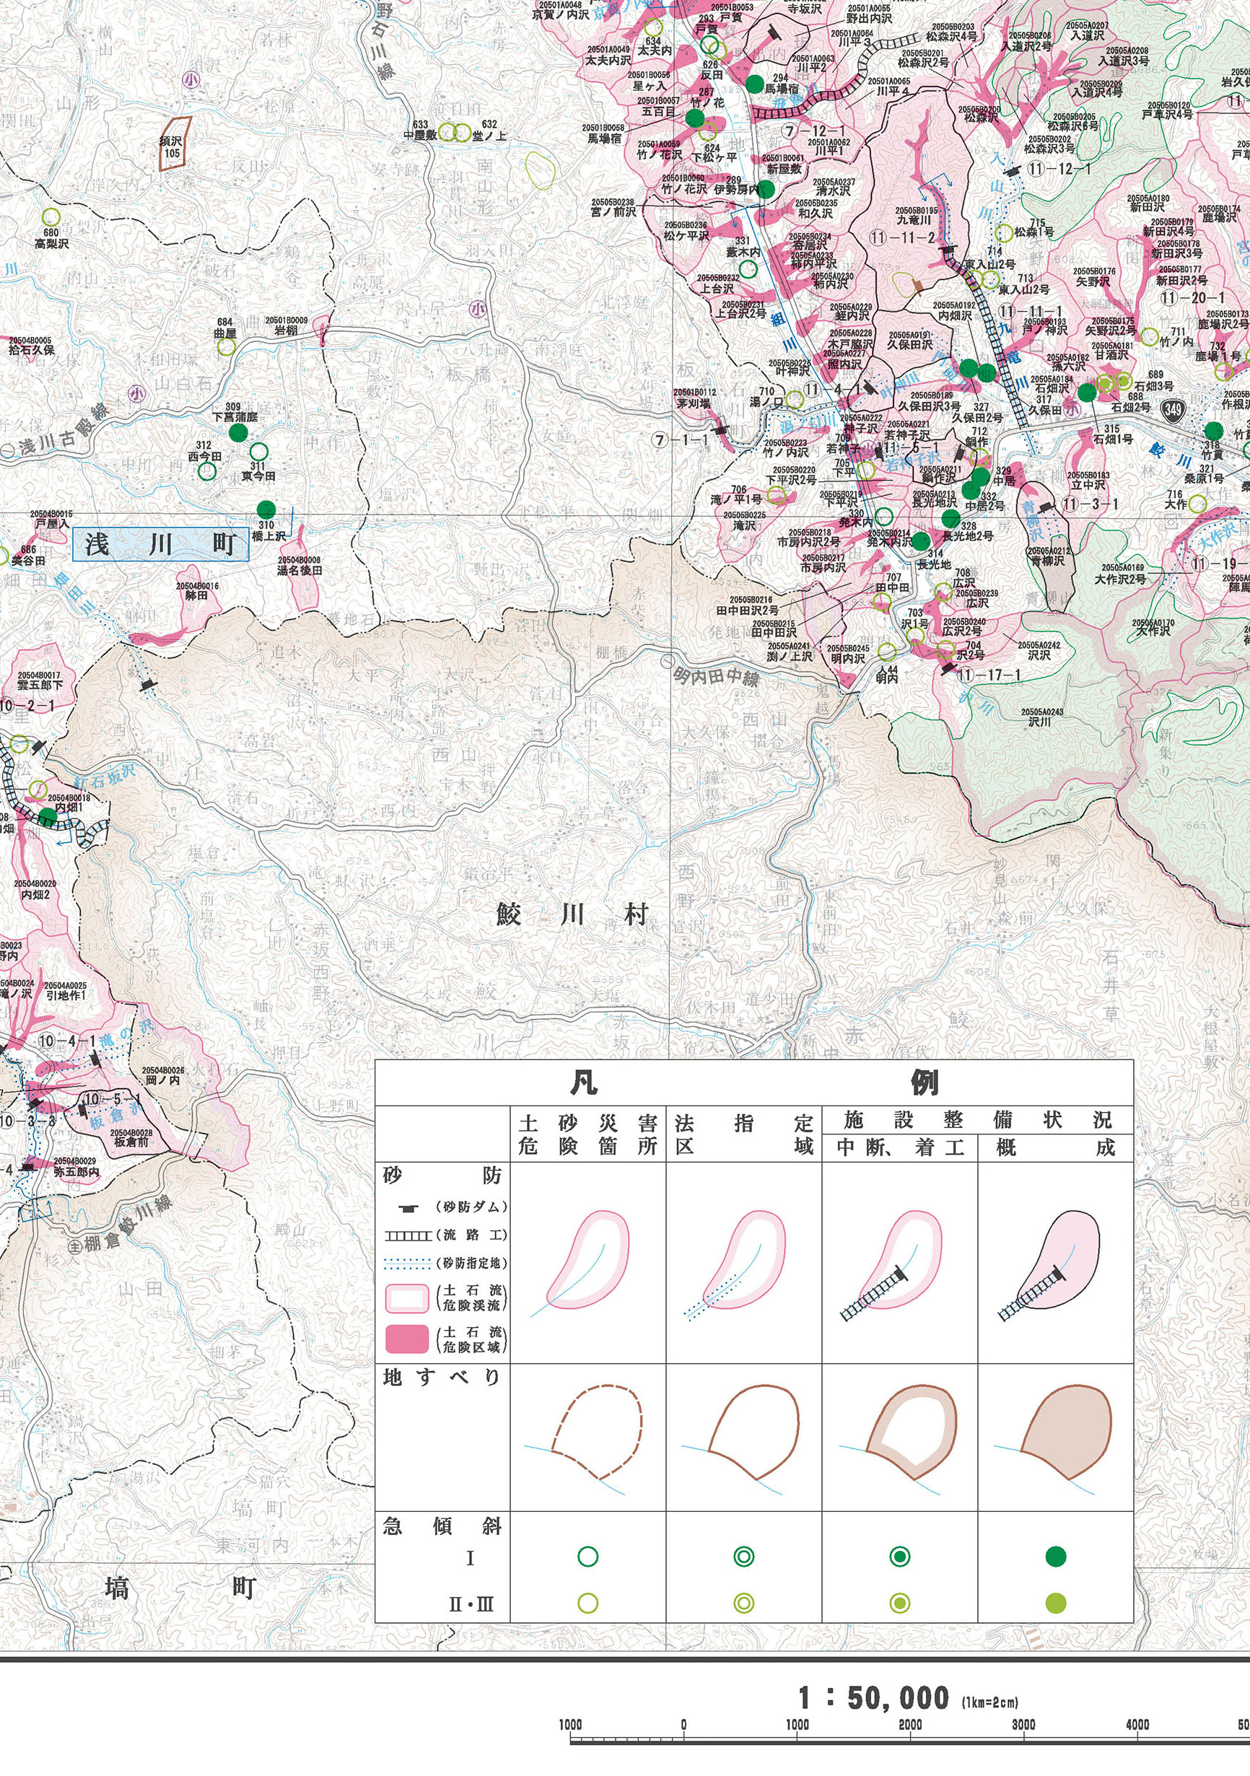Select the filled green circle at 310 橋上沢
This screenshot has height=1776, width=1250.
[x=266, y=508]
